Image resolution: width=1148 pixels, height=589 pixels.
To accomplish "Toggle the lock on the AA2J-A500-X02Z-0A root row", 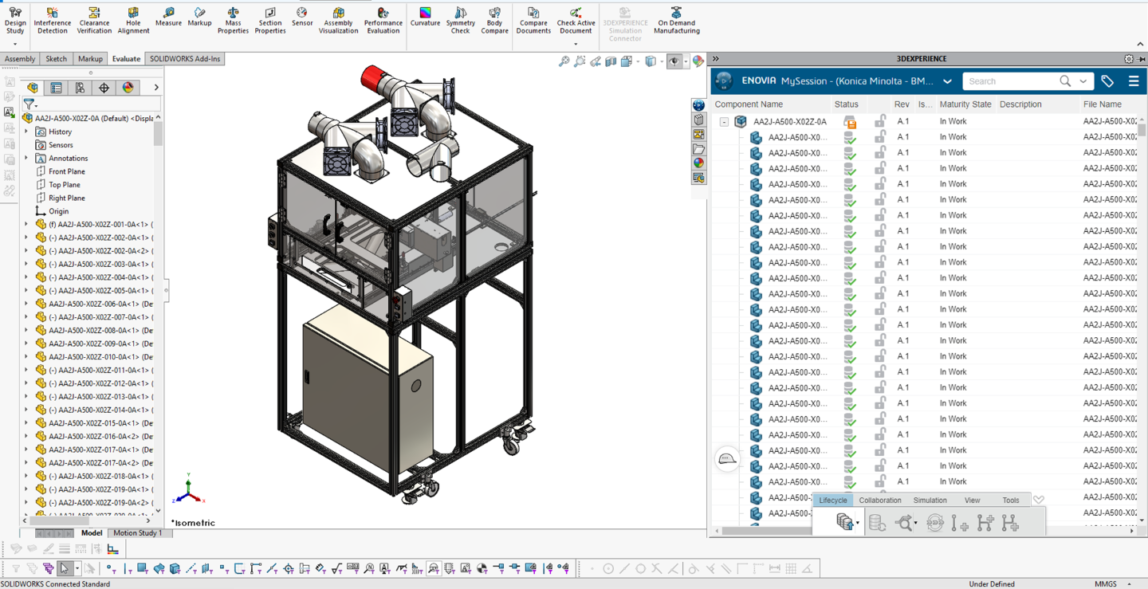I will [879, 121].
